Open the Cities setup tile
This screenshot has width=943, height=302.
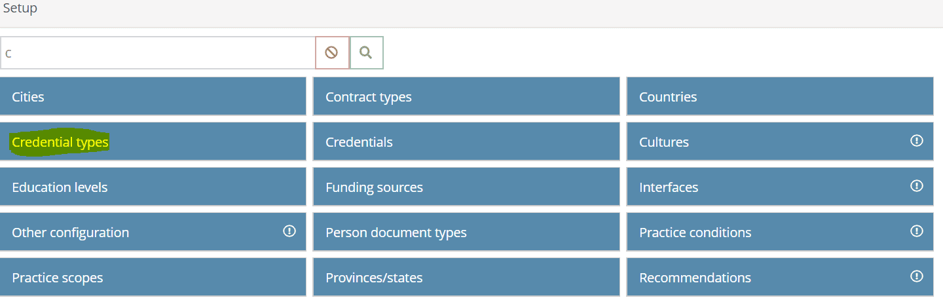[x=153, y=96]
